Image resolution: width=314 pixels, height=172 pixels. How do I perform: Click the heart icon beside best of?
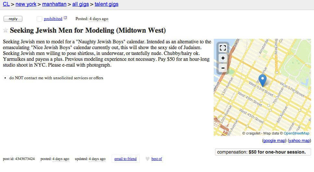click(147, 159)
